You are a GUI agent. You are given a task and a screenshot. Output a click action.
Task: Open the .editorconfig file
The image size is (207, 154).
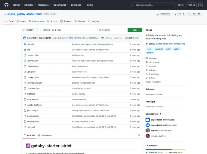[33, 55]
